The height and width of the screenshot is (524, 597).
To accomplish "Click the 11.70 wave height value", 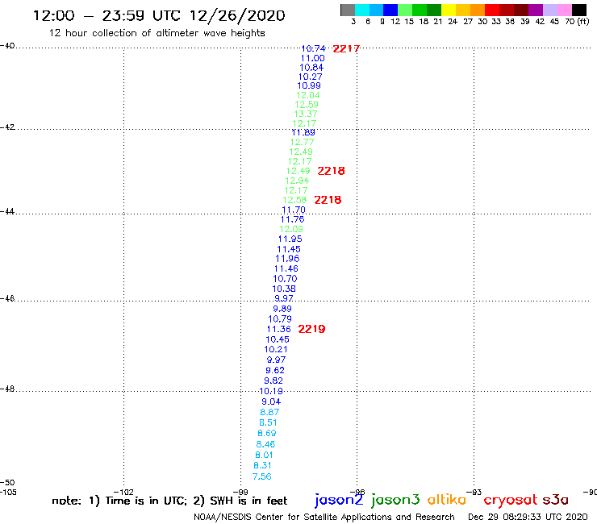I will pyautogui.click(x=293, y=210).
